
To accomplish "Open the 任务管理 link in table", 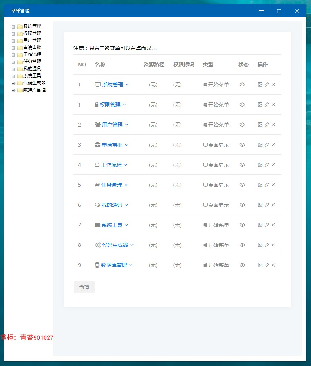I will [x=111, y=185].
